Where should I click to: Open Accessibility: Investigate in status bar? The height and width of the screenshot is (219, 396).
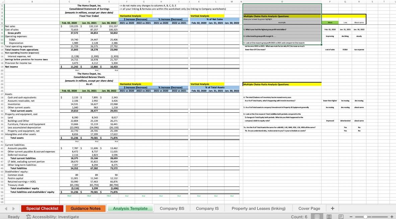(x=53, y=217)
